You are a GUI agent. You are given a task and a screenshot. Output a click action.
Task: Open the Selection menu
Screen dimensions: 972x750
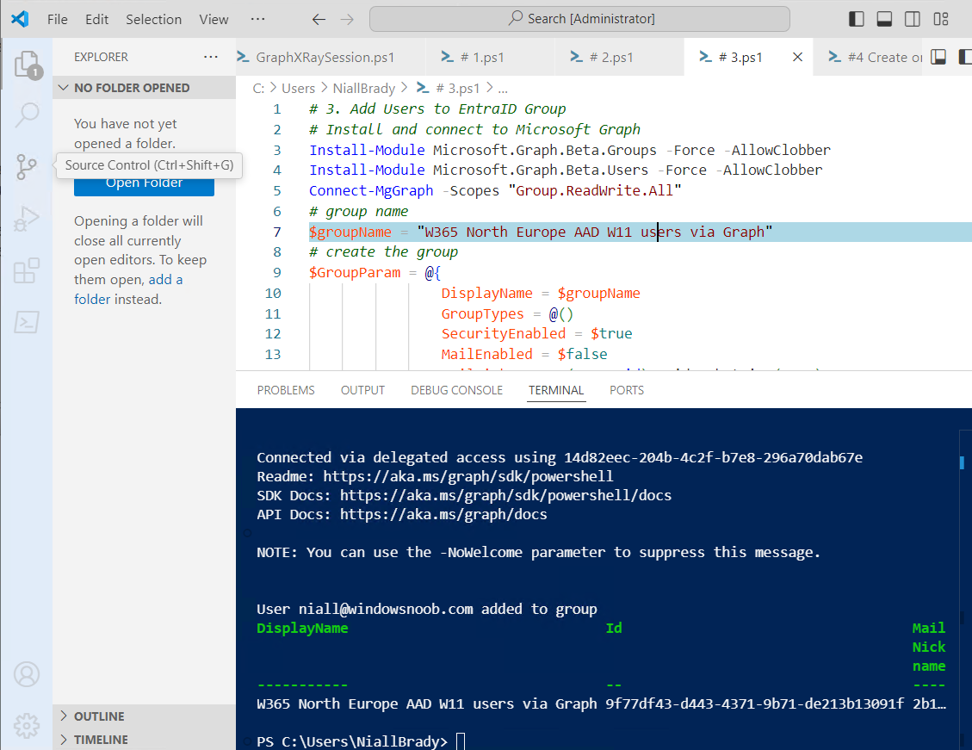tap(154, 19)
